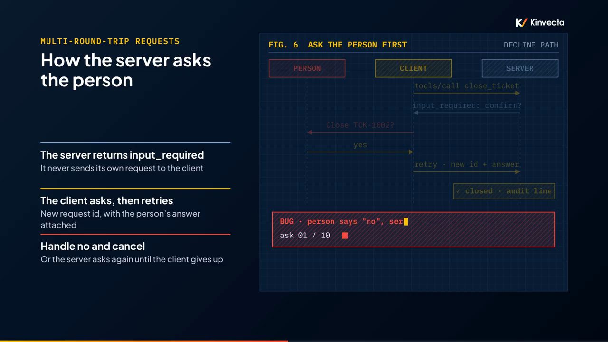Image resolution: width=608 pixels, height=342 pixels.
Task: Click the "Kinvecta" brand name
Action: (547, 22)
